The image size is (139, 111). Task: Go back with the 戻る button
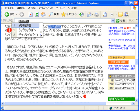tap(9, 14)
